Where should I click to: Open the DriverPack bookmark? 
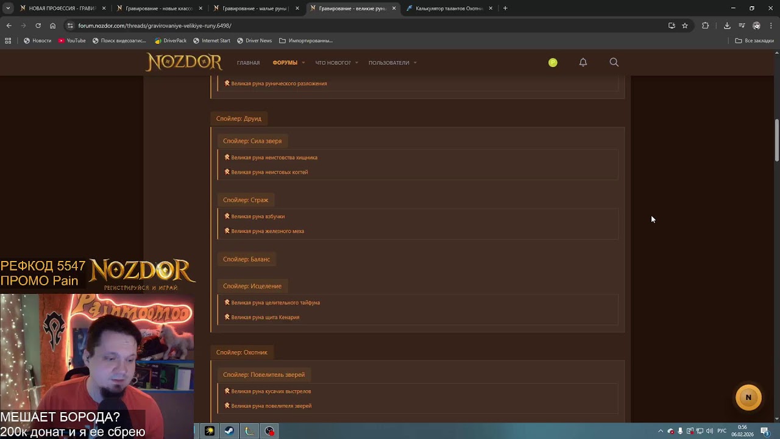[x=171, y=41]
